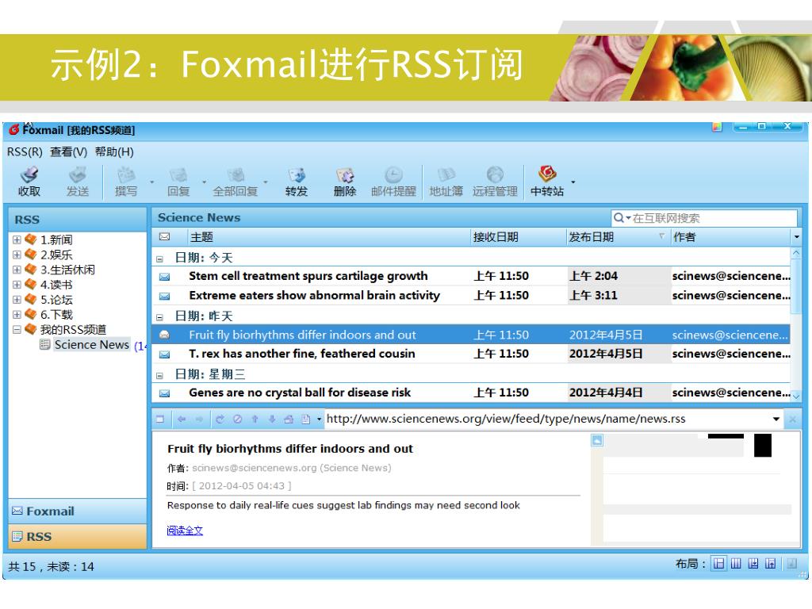812x609 pixels.
Task: Open the URL address bar dropdown arrow
Action: click(x=776, y=419)
